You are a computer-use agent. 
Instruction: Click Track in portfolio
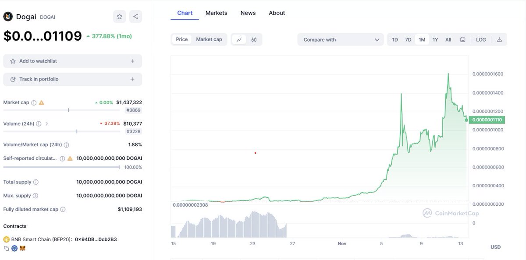coord(72,79)
